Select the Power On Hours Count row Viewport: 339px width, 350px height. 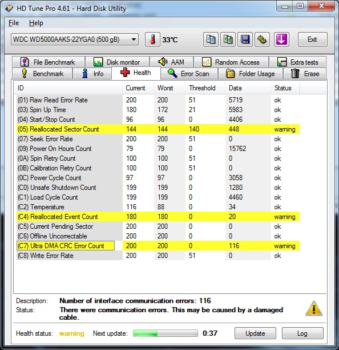158,149
